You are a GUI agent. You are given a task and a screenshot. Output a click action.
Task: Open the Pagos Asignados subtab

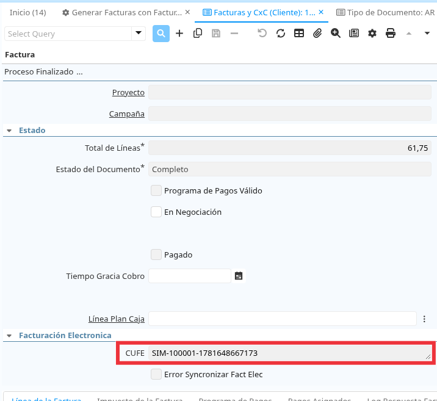(319, 399)
